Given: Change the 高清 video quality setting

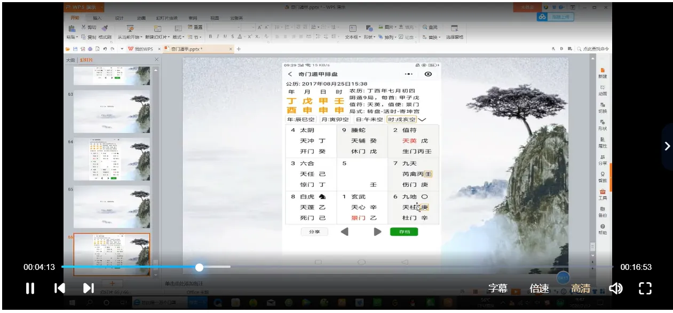Looking at the screenshot, I should pyautogui.click(x=581, y=289).
